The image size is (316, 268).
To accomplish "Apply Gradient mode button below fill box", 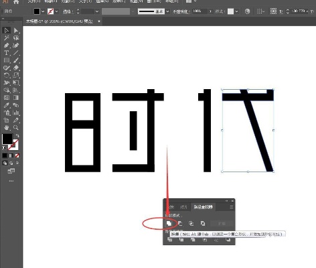I will click(x=11, y=155).
